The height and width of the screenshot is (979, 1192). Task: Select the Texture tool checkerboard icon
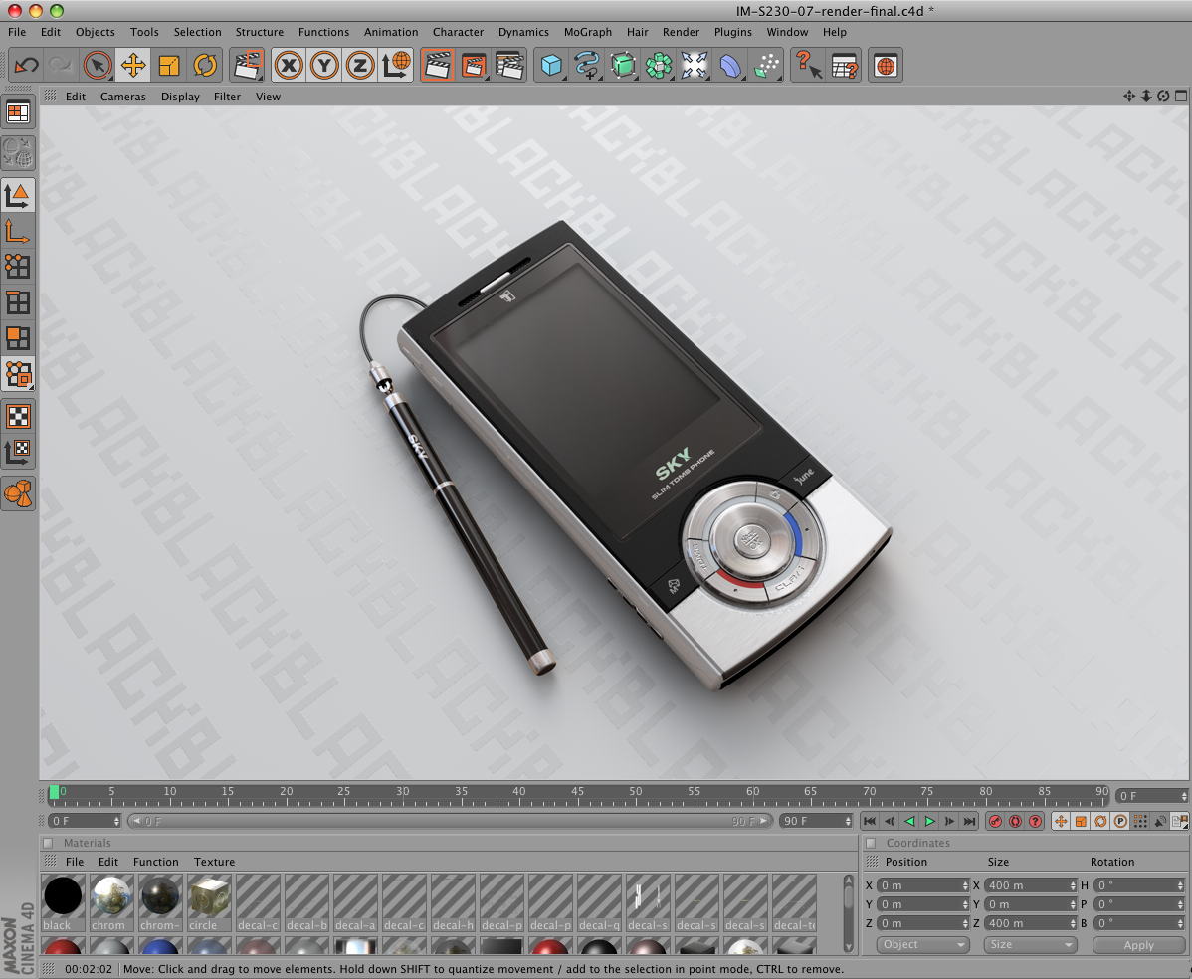pos(18,416)
